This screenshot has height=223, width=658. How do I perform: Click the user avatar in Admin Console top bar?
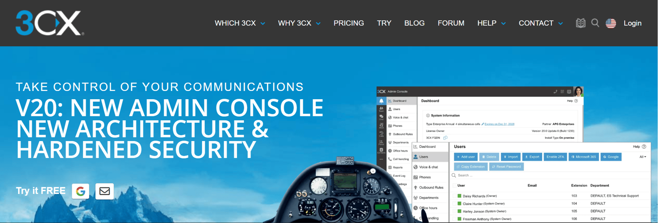click(578, 91)
